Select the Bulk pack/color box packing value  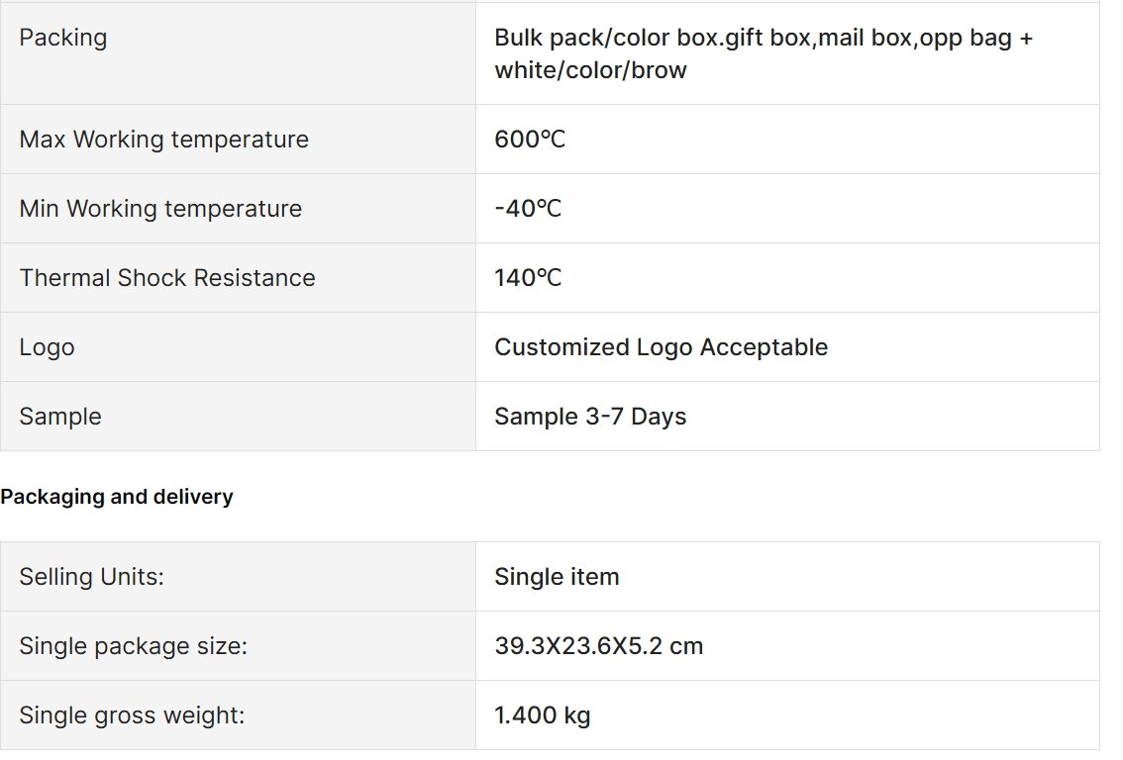(764, 53)
